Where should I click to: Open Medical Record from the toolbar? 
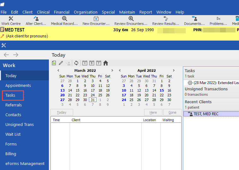64,21
